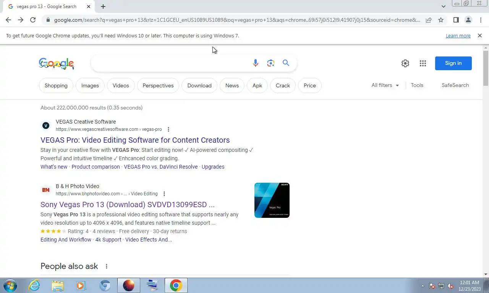This screenshot has height=293, width=489.
Task: Open Sony Vegas Pro 13 Download result
Action: tap(128, 204)
